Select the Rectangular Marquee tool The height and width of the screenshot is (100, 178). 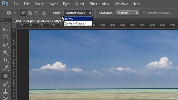6,37
